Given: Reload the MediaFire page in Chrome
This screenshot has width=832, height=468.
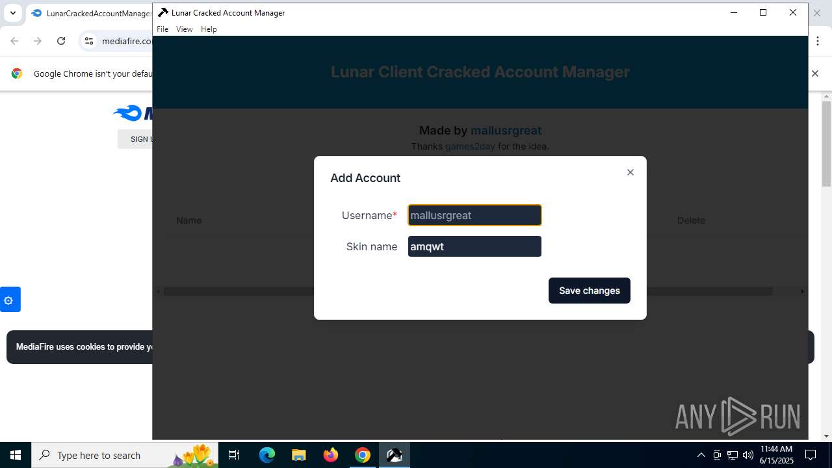Looking at the screenshot, I should click(61, 41).
